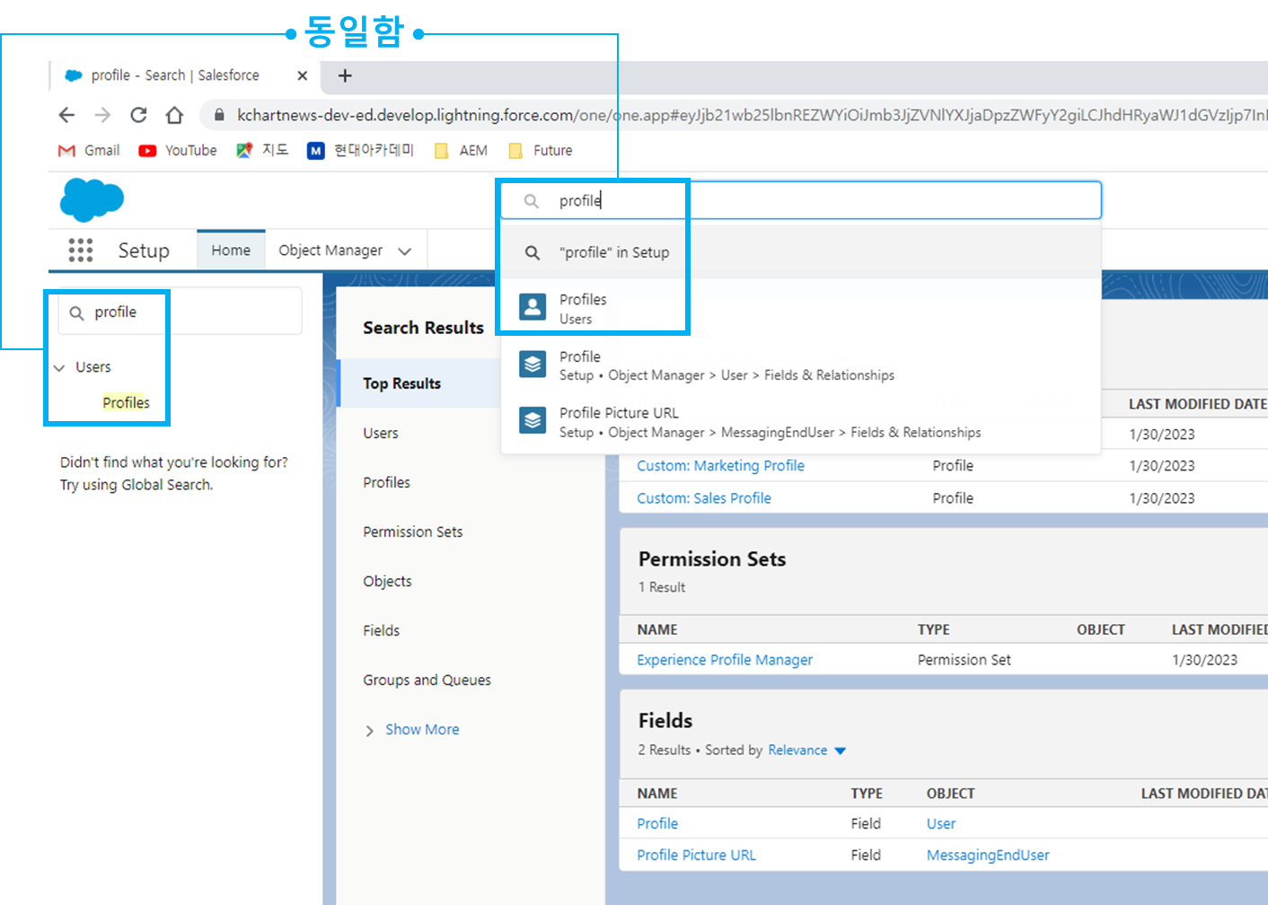Image resolution: width=1268 pixels, height=905 pixels.
Task: Click the Profile Picture URL layers icon
Action: tap(533, 420)
